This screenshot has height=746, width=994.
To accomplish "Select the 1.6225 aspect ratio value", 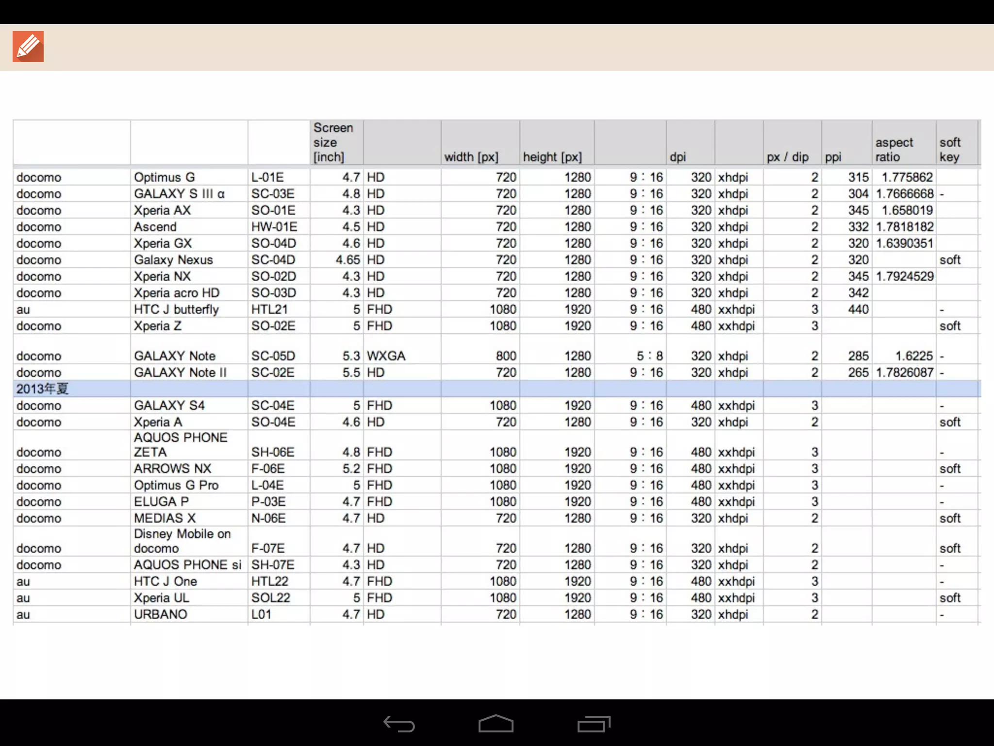I will coord(913,356).
